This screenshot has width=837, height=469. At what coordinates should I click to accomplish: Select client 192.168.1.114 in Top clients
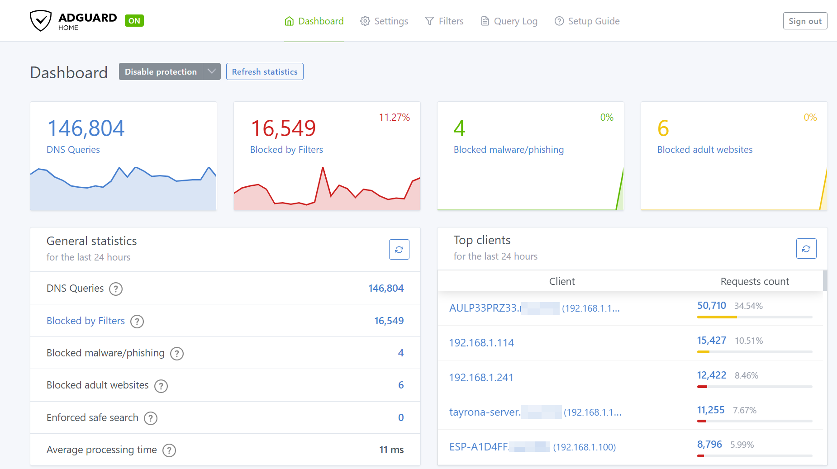pyautogui.click(x=481, y=343)
